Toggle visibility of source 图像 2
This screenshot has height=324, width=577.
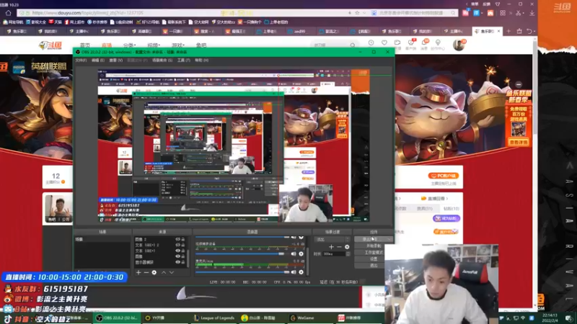coord(177,240)
